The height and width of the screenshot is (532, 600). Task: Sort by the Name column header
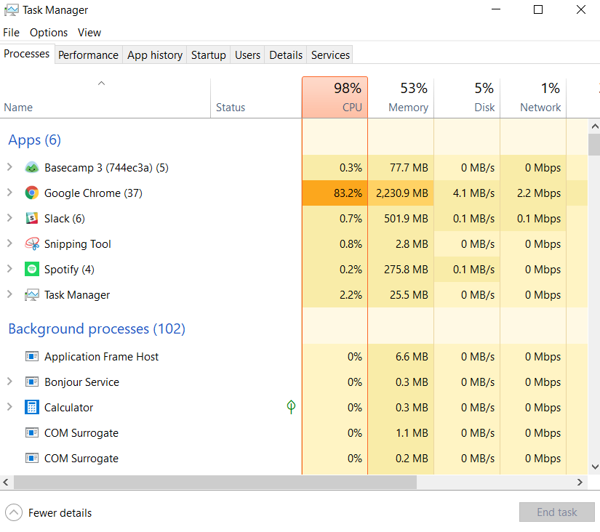click(105, 97)
